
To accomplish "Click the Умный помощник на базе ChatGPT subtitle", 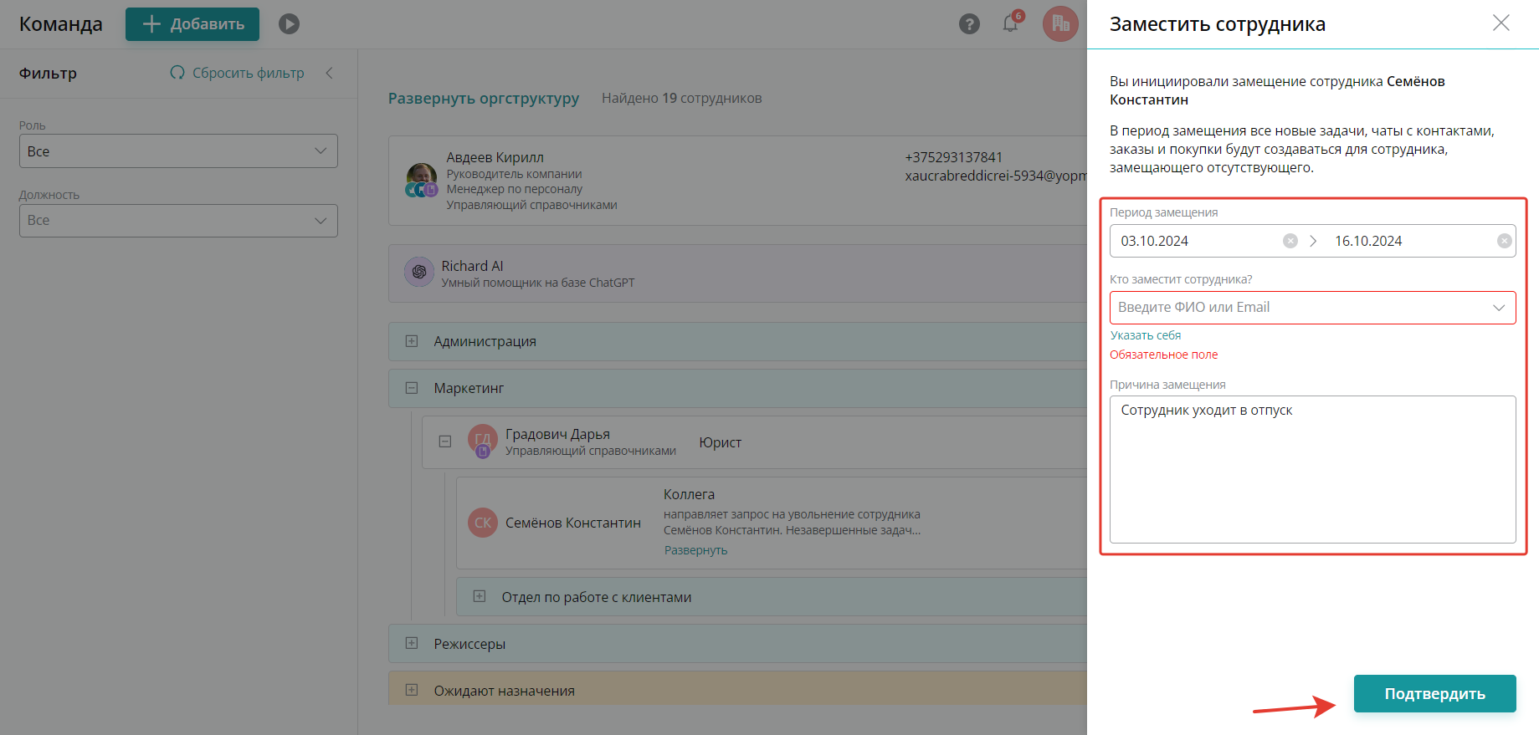I will click(x=537, y=283).
